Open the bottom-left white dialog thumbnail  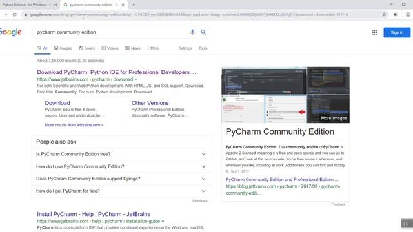click(243, 109)
